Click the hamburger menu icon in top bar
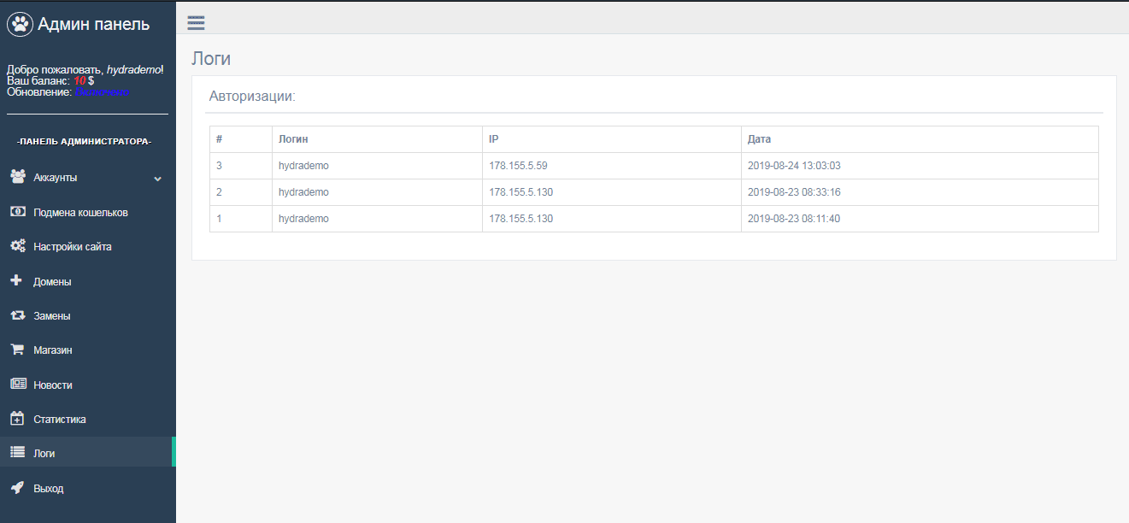The image size is (1129, 523). click(196, 23)
